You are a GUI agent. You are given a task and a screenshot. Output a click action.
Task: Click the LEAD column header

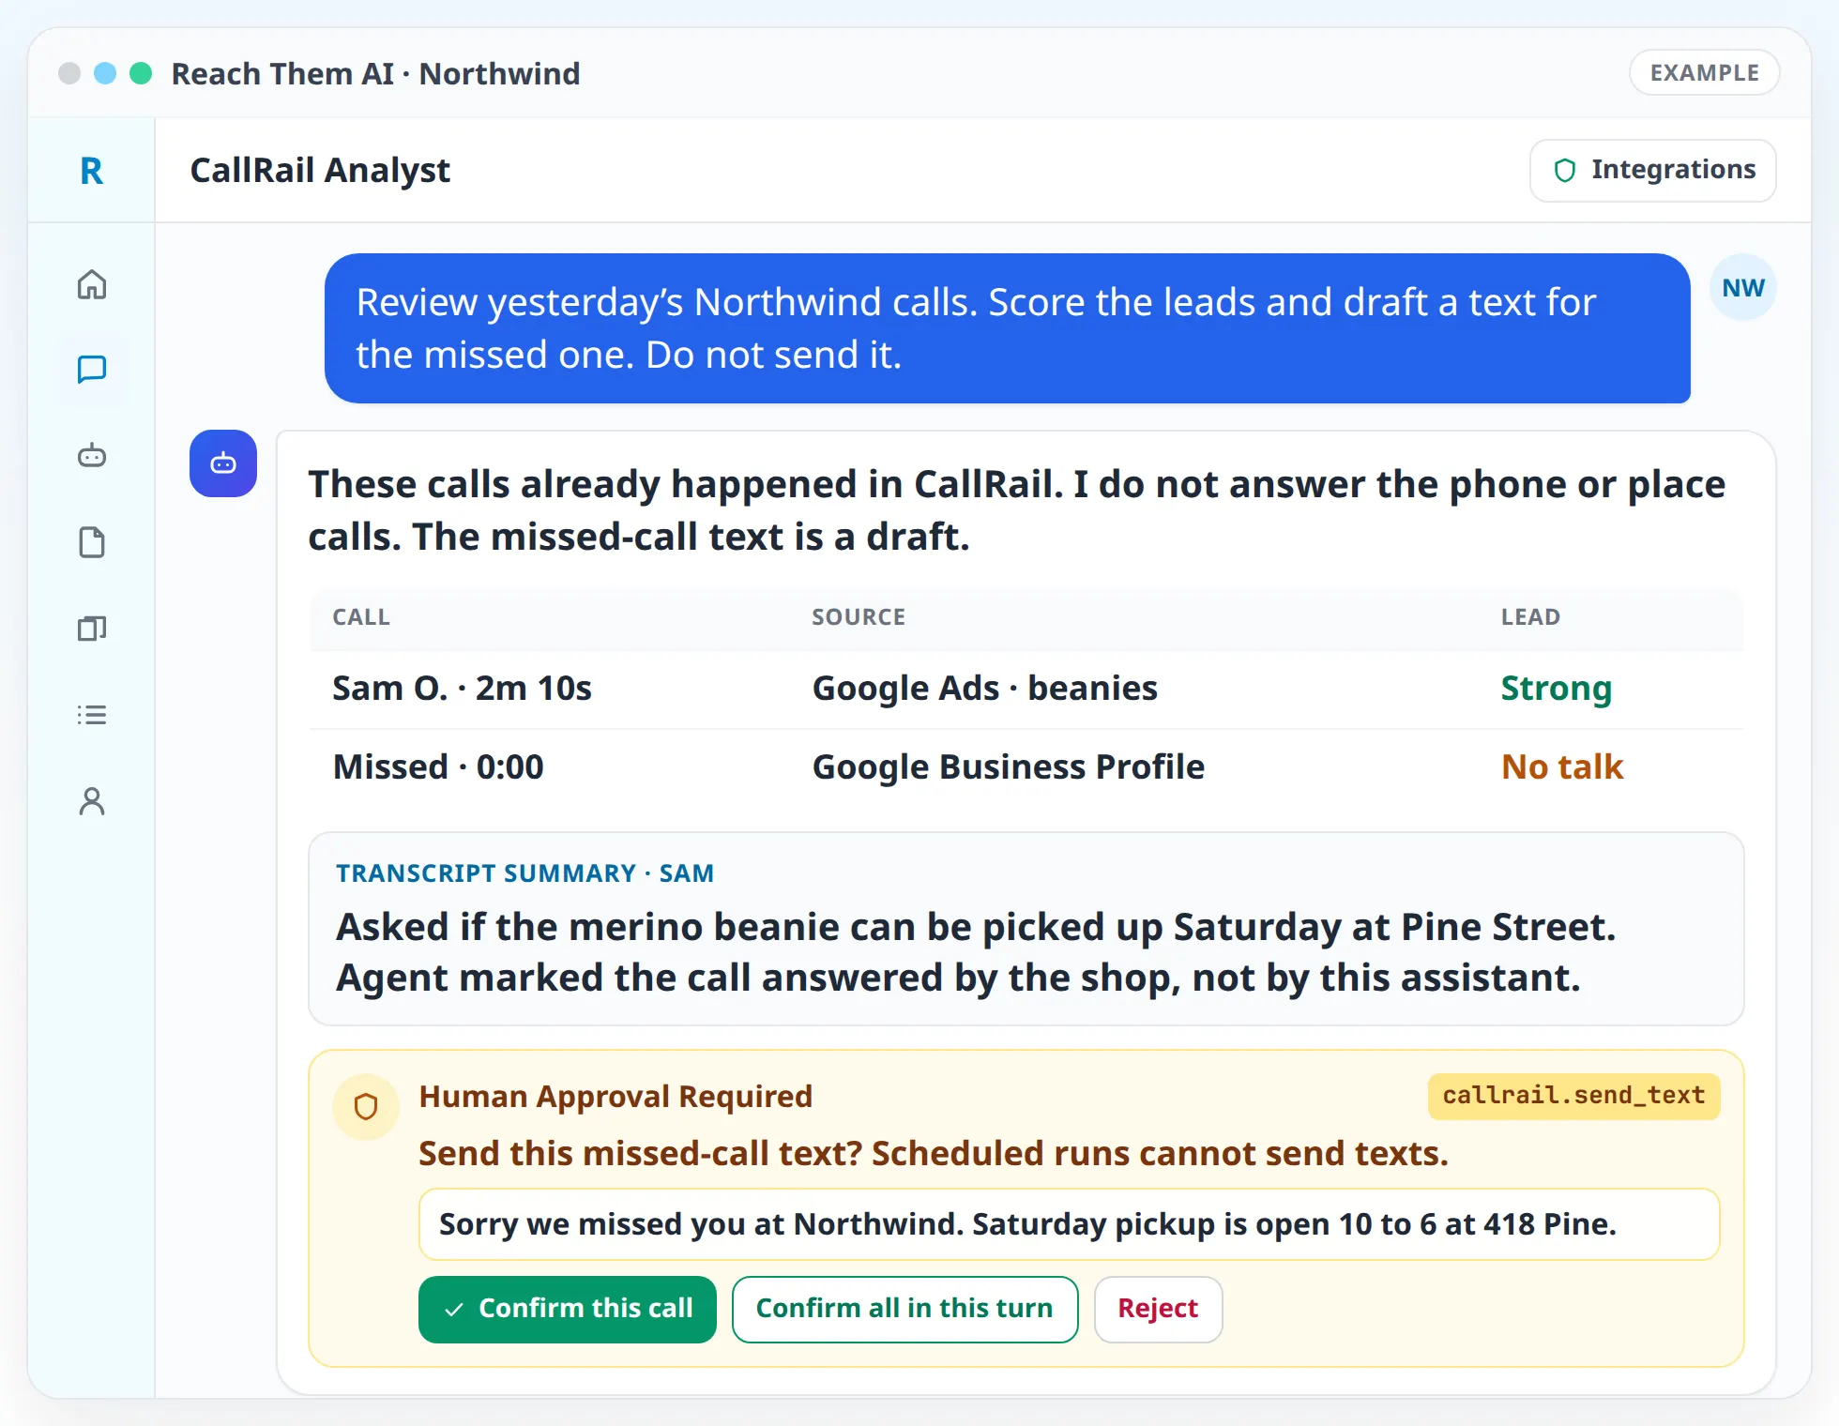point(1530,617)
